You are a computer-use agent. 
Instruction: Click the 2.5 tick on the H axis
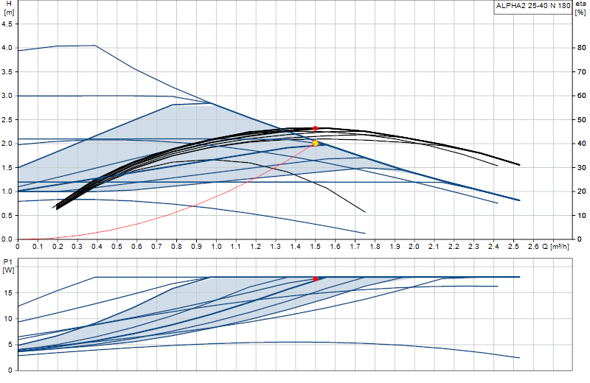pos(7,120)
